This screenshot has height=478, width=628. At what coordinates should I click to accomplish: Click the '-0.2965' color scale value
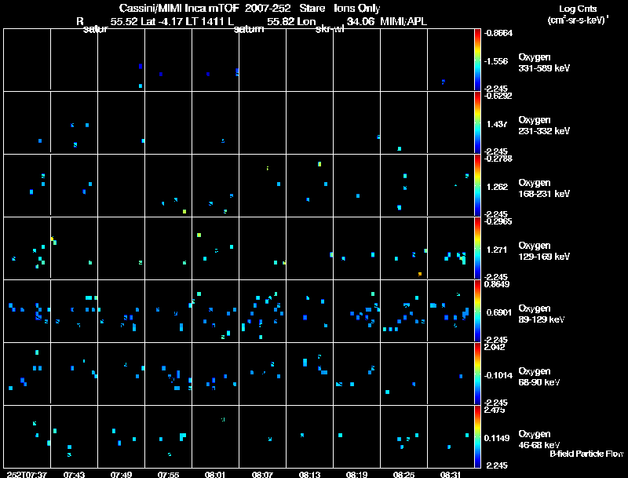498,221
